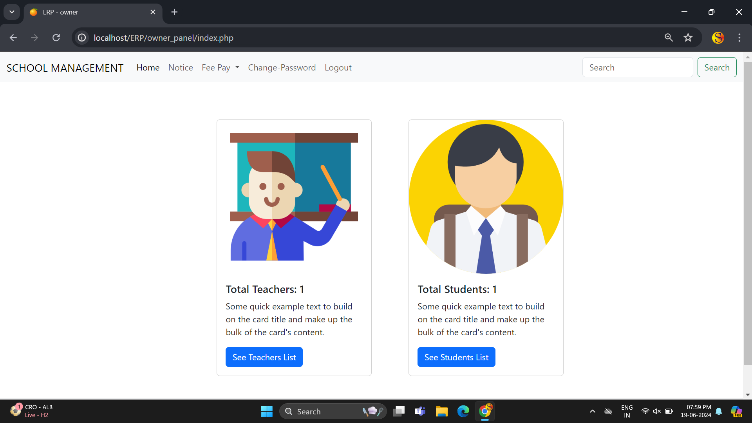Open the tab search dropdown arrow

(12, 12)
